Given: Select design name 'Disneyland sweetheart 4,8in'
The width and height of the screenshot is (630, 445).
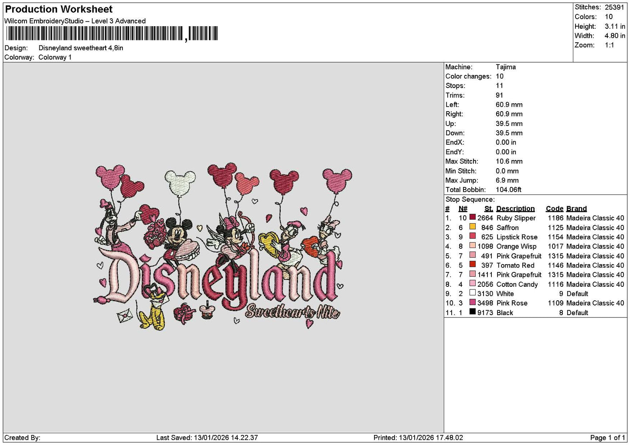Looking at the screenshot, I should 81,48.
